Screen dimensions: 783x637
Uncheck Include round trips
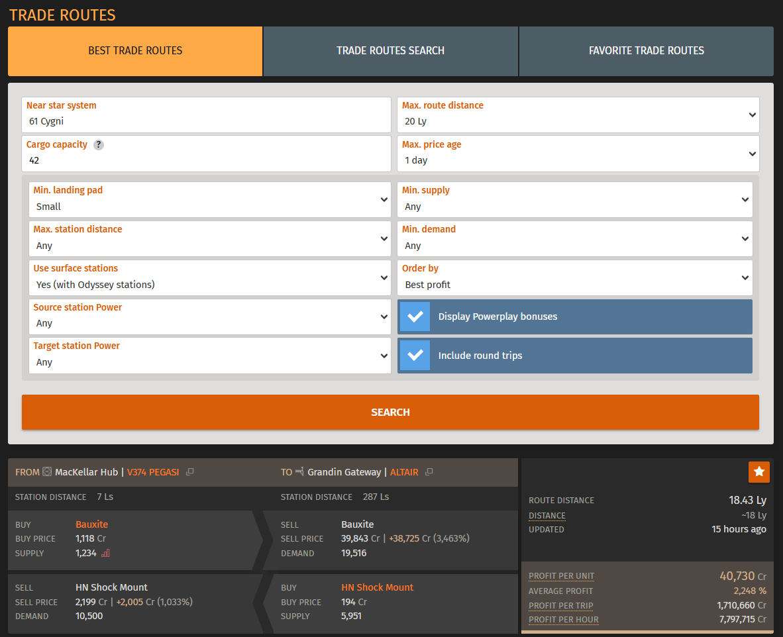click(415, 356)
